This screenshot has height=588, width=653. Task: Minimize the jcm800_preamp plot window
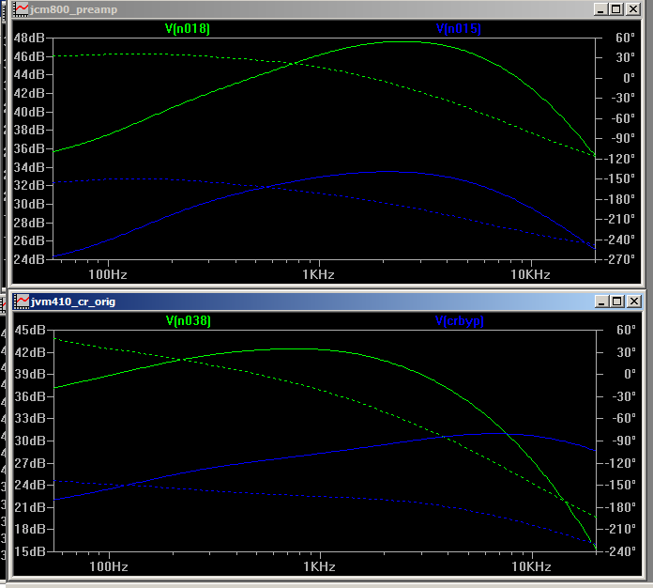pyautogui.click(x=600, y=9)
